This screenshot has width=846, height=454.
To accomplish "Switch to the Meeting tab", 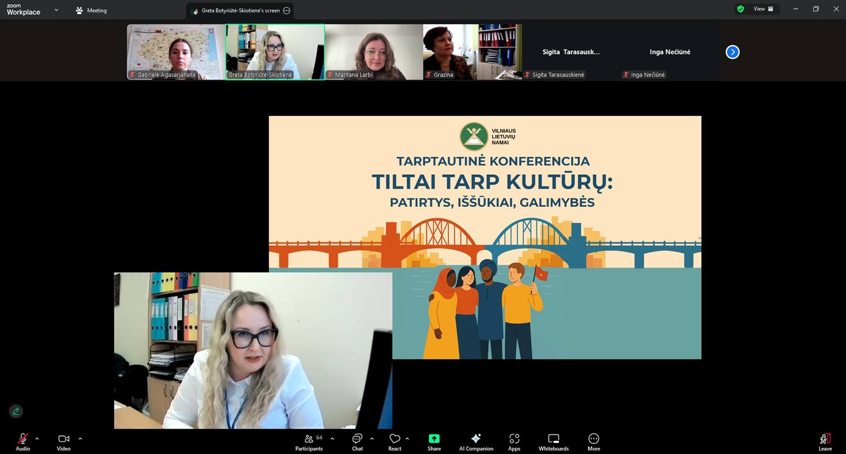I will pos(91,11).
